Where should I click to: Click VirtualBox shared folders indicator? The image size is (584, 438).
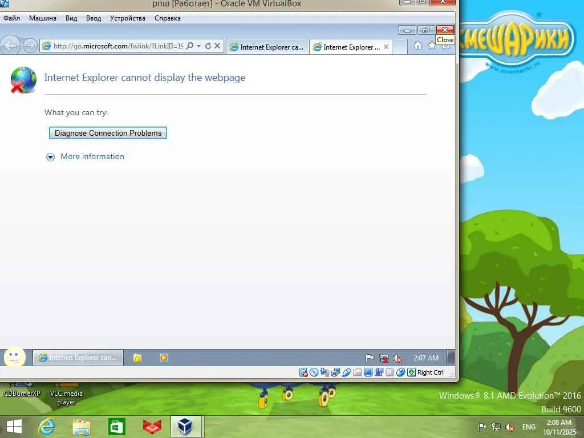point(357,372)
